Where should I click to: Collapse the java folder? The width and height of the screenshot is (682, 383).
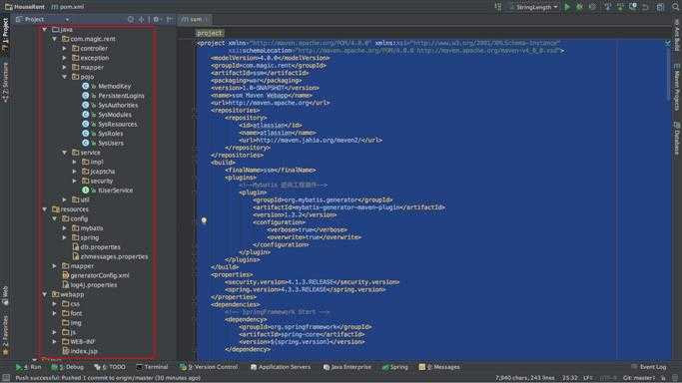point(44,30)
